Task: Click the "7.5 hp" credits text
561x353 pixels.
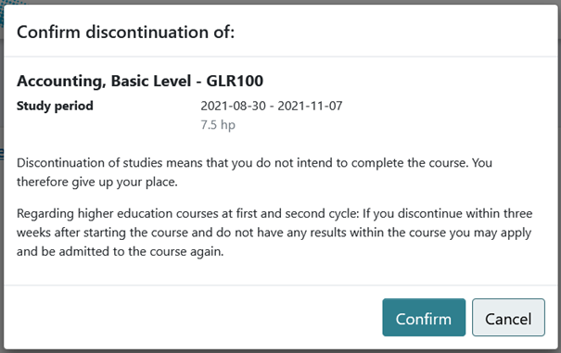Action: coord(218,125)
